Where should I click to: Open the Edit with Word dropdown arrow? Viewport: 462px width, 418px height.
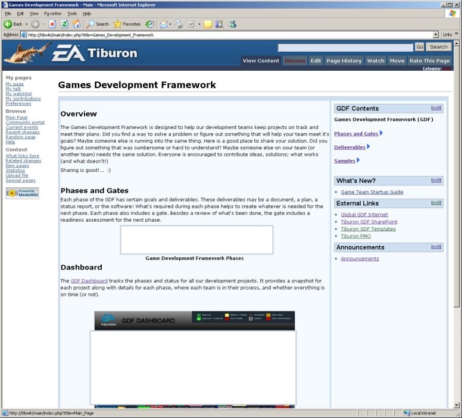(x=199, y=24)
